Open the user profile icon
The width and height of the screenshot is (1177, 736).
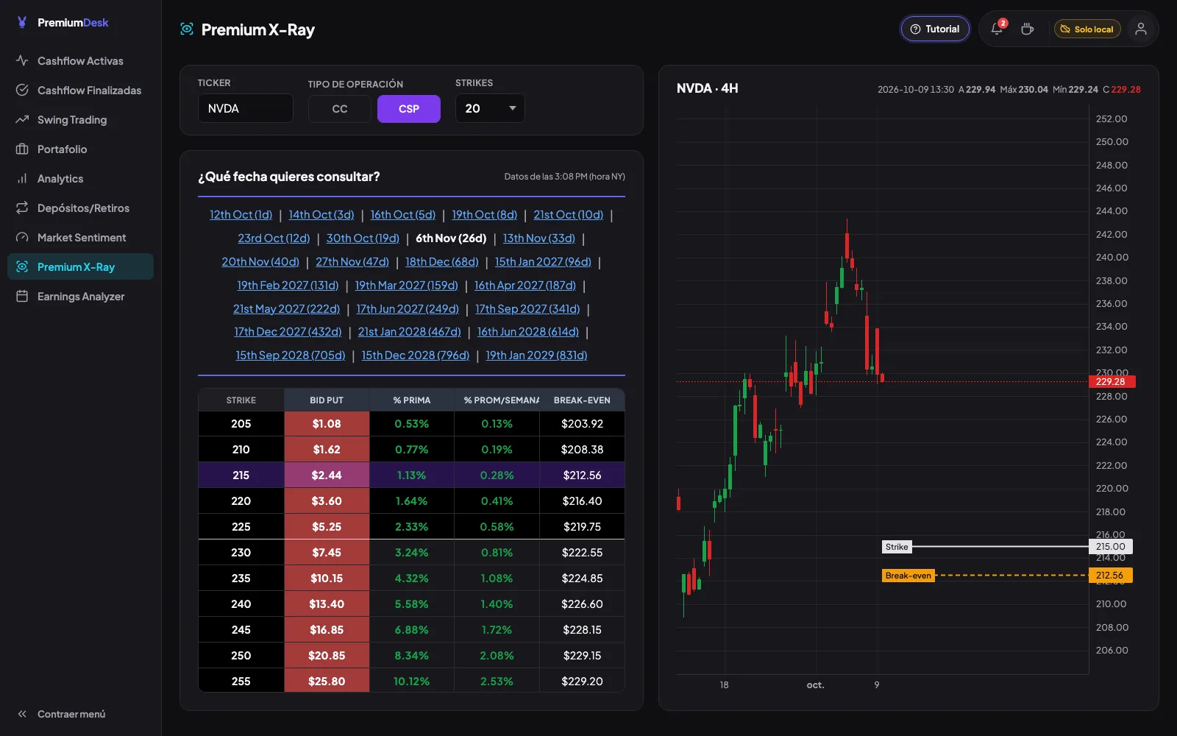coord(1141,29)
